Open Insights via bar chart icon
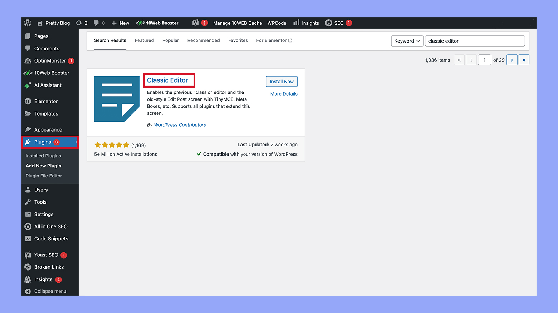Viewport: 558px width, 313px height. [x=297, y=23]
